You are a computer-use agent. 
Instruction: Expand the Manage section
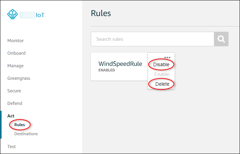pos(16,66)
